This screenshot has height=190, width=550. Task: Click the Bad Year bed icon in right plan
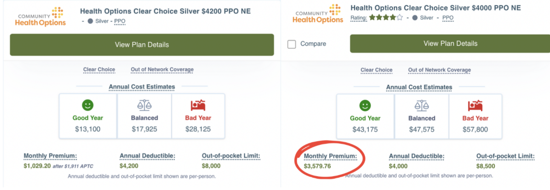475,106
